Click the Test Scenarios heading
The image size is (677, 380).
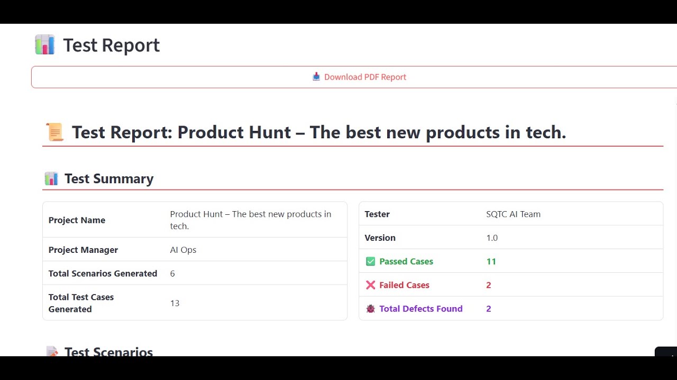pyautogui.click(x=108, y=351)
